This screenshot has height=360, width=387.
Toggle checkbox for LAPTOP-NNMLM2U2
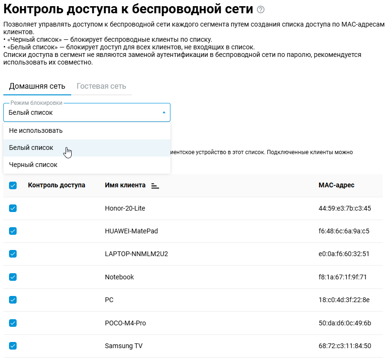coord(13,254)
